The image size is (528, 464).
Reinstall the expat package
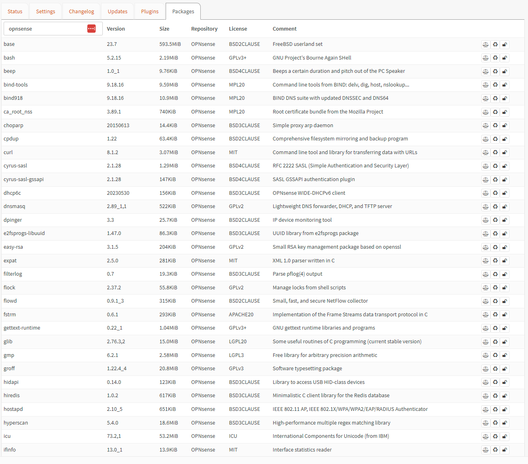click(x=495, y=261)
